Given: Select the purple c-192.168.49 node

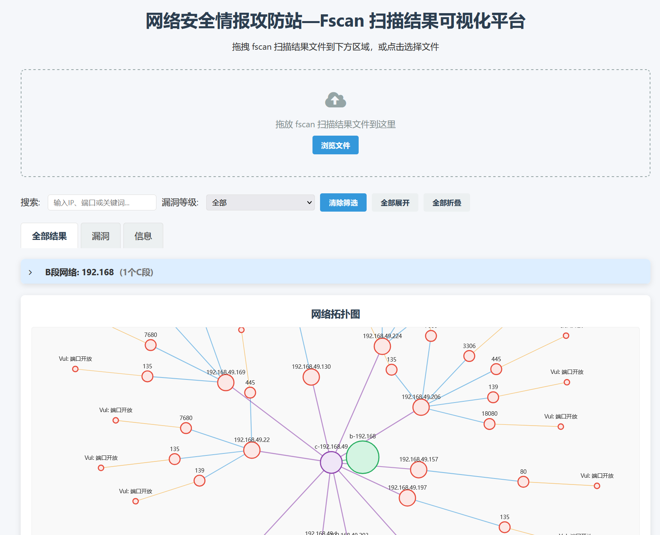Looking at the screenshot, I should (331, 463).
